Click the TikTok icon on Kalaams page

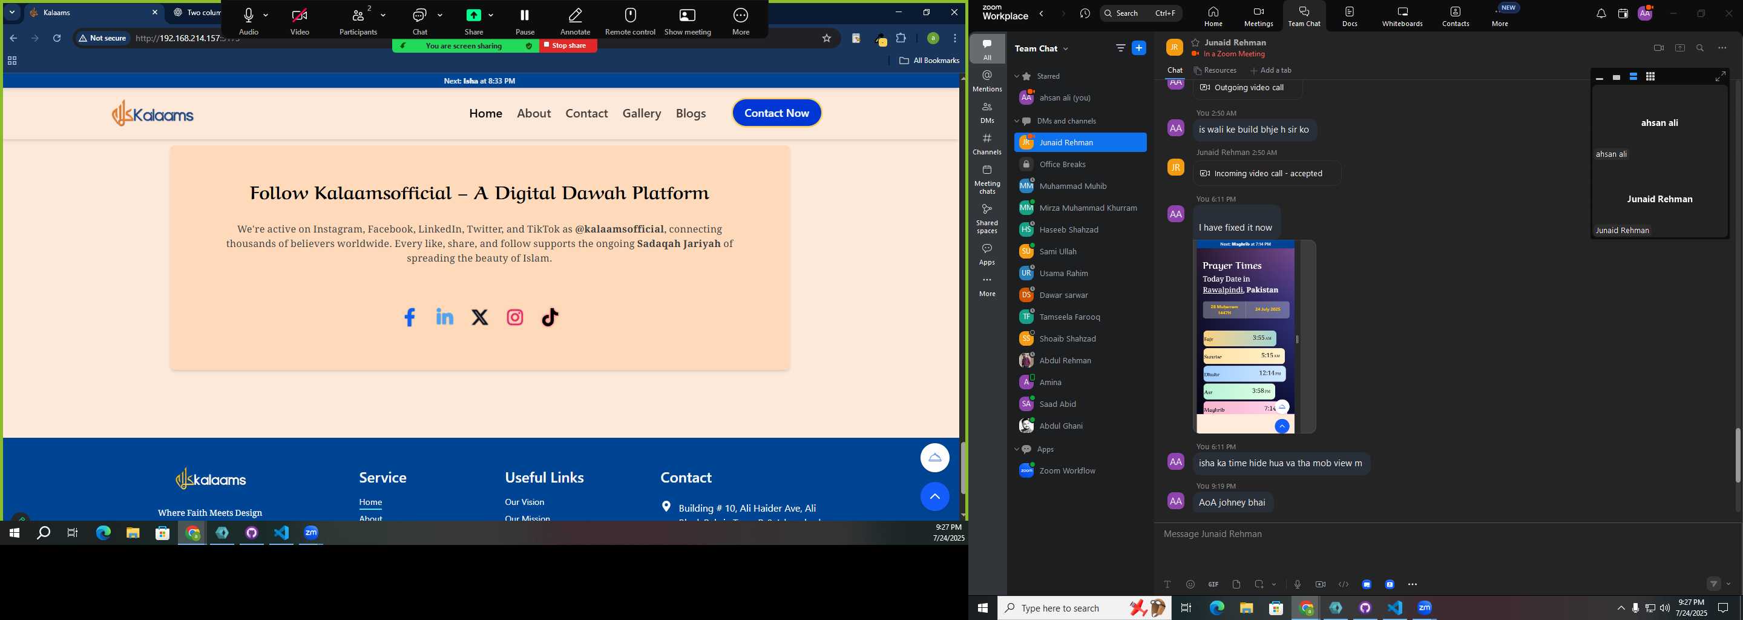coord(550,317)
